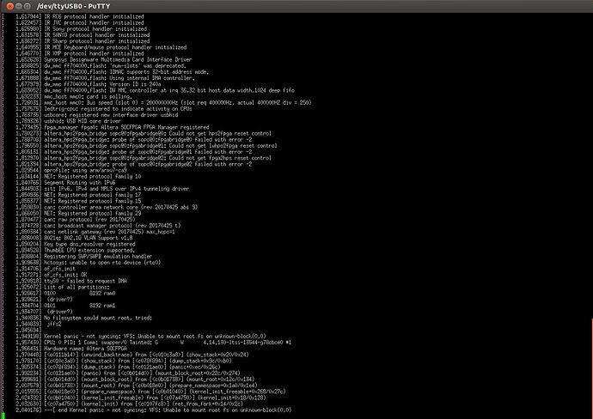Screen dimensions: 593x419
Task: Select the 'Hardware name: Altera SOCFPGA' line
Action: coord(85,349)
